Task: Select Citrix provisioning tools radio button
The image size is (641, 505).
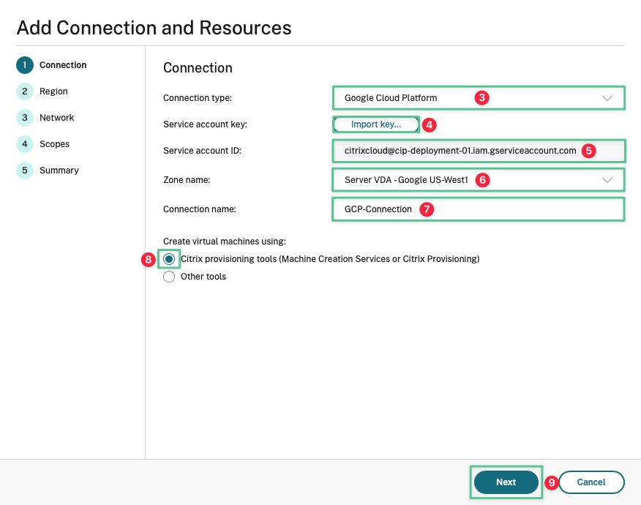Action: point(169,259)
